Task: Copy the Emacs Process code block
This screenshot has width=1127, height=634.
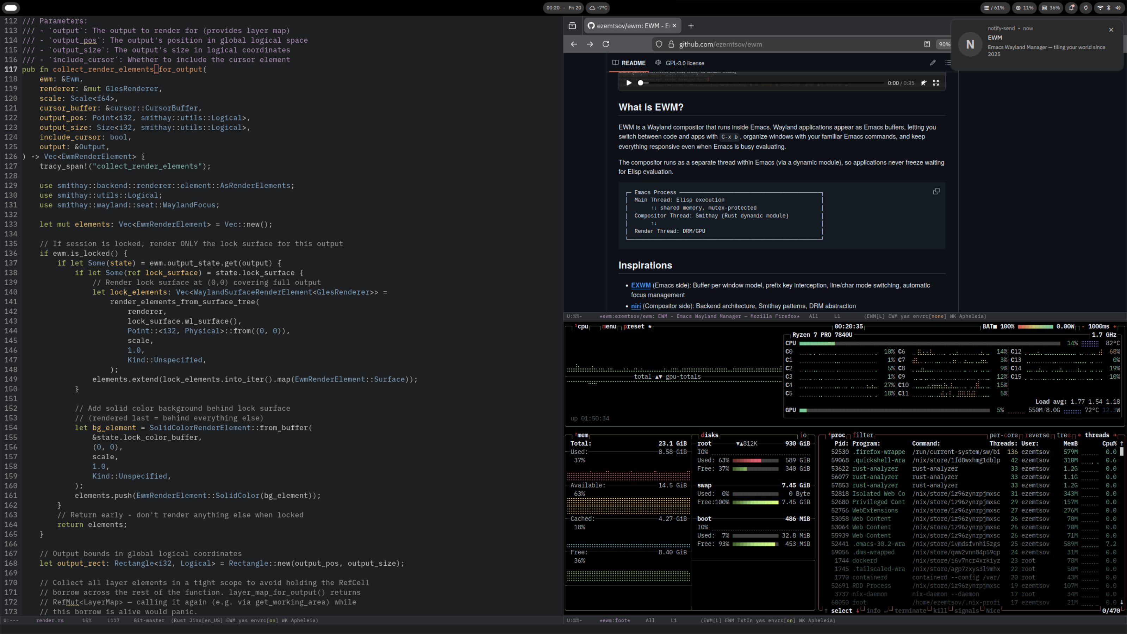Action: (x=936, y=191)
